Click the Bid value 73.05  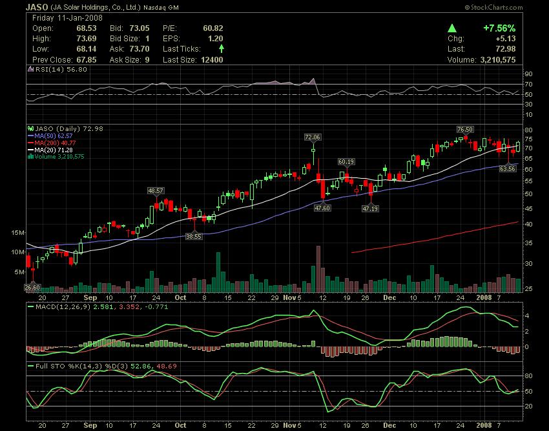point(140,28)
